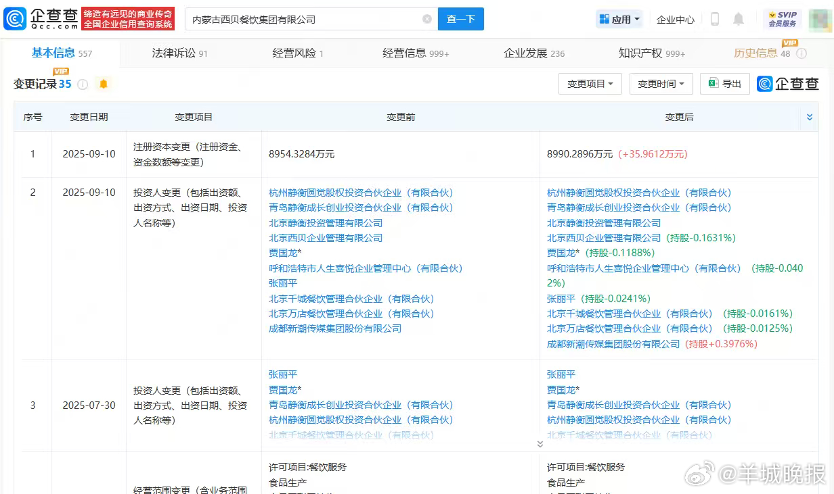Go to 企业中心

pyautogui.click(x=676, y=20)
